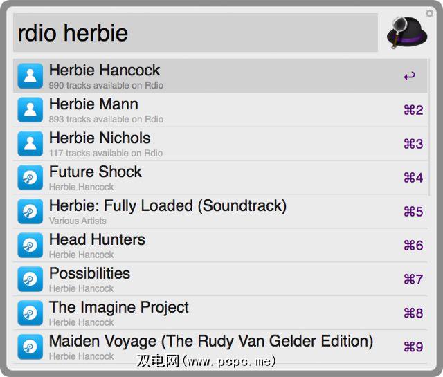Viewport: 443px width, 377px height.
Task: Click the Possibilities album disc icon
Action: [30, 279]
